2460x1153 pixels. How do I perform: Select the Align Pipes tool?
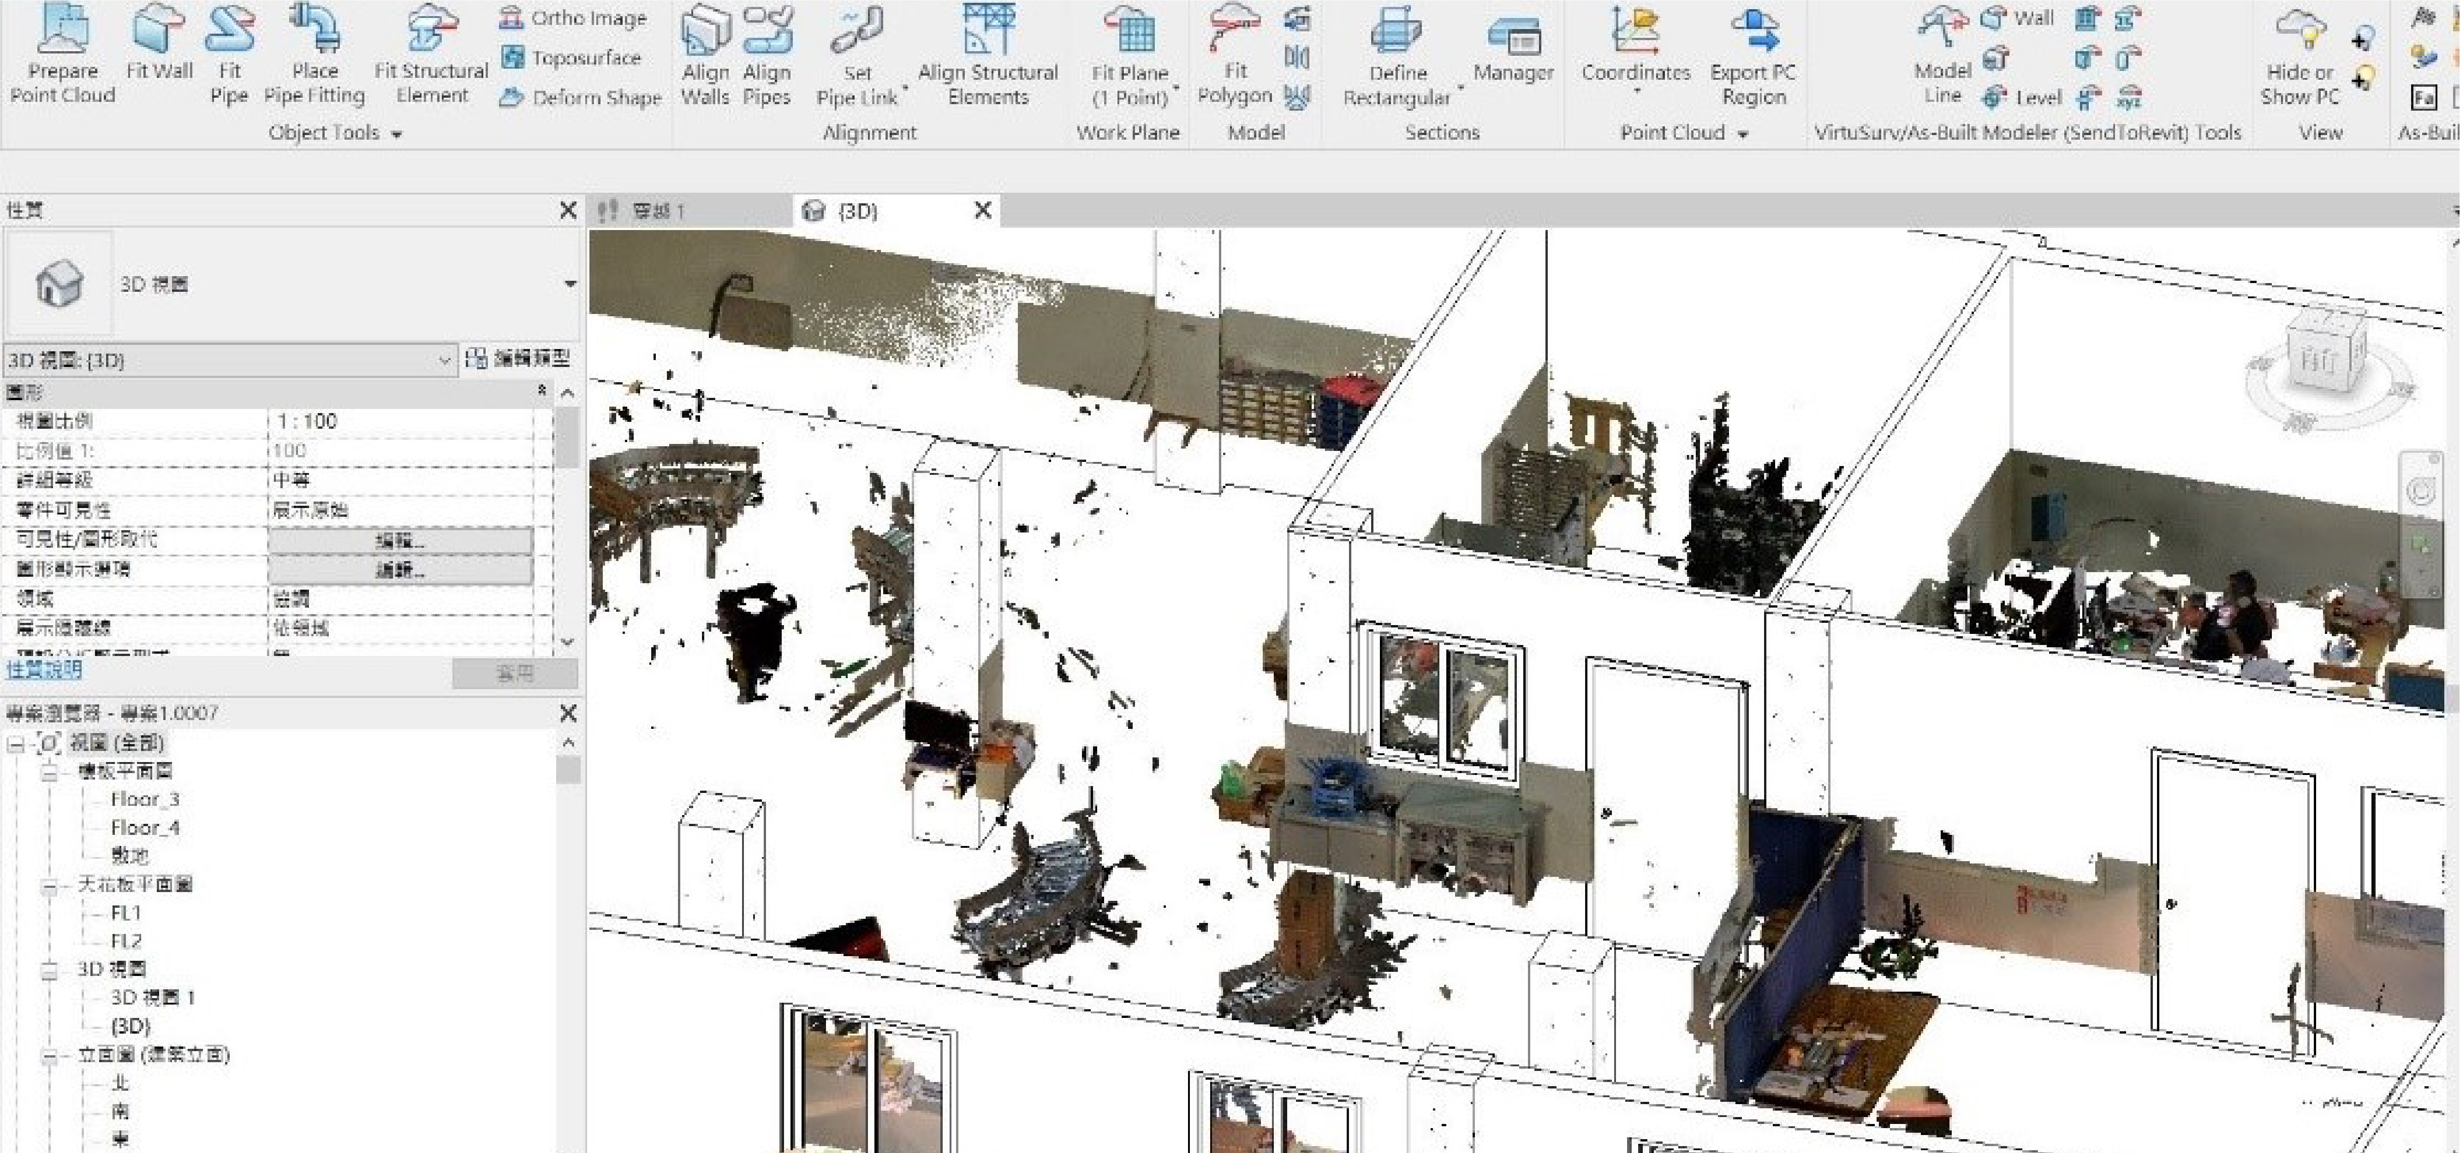tap(767, 55)
